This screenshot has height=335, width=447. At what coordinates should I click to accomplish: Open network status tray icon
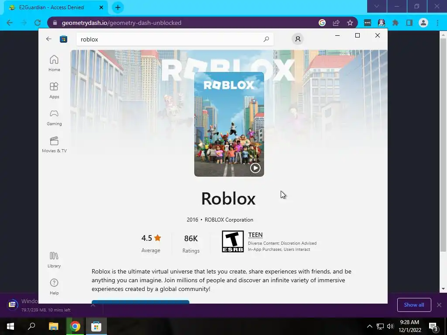click(x=380, y=326)
